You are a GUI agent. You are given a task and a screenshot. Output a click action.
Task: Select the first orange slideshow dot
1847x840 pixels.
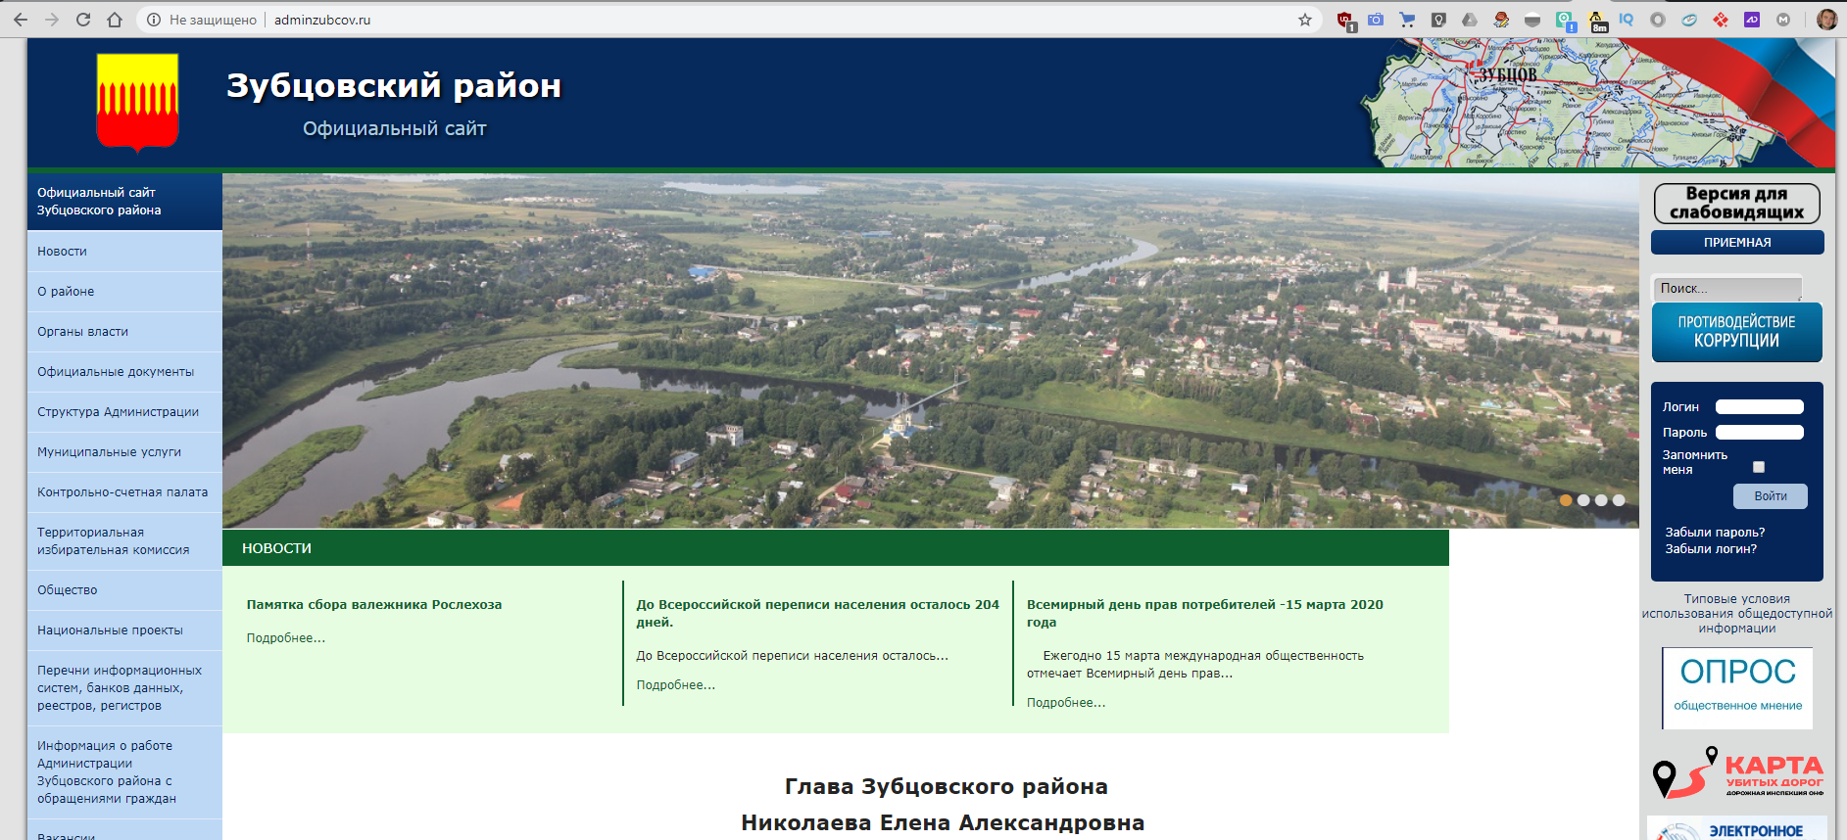pyautogui.click(x=1566, y=500)
